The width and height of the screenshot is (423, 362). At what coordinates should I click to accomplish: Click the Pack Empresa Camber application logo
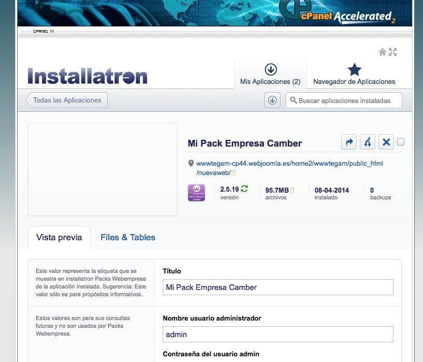[196, 193]
